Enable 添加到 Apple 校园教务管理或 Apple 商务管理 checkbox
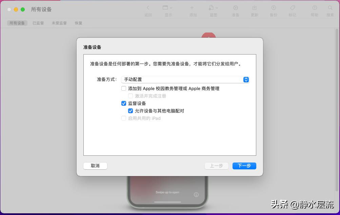Image resolution: width=340 pixels, height=215 pixels. (124, 88)
